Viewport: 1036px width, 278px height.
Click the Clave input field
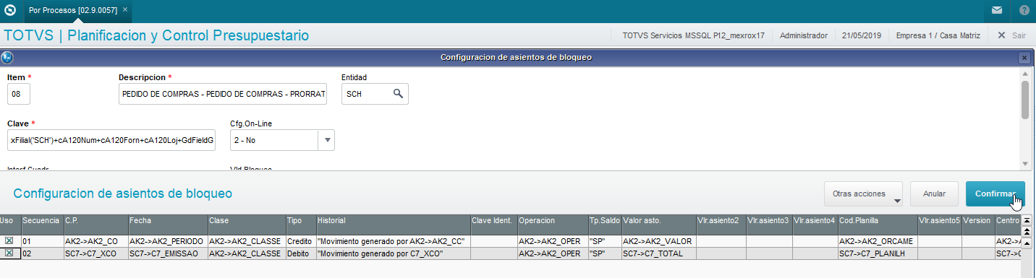click(x=111, y=140)
